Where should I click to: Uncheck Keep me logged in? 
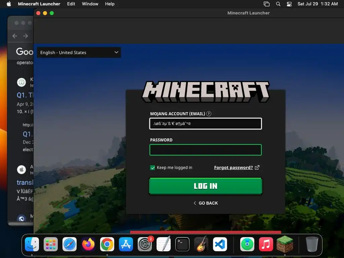(x=153, y=168)
